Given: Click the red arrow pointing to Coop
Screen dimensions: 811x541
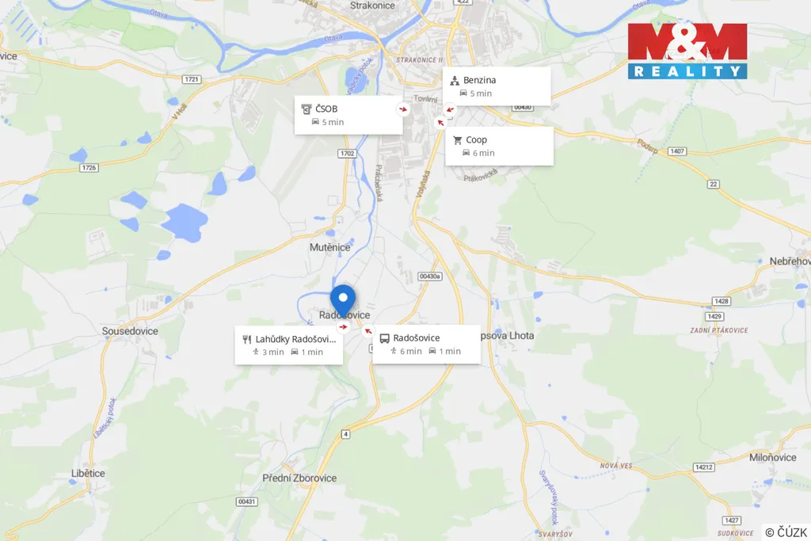Looking at the screenshot, I should (x=440, y=123).
